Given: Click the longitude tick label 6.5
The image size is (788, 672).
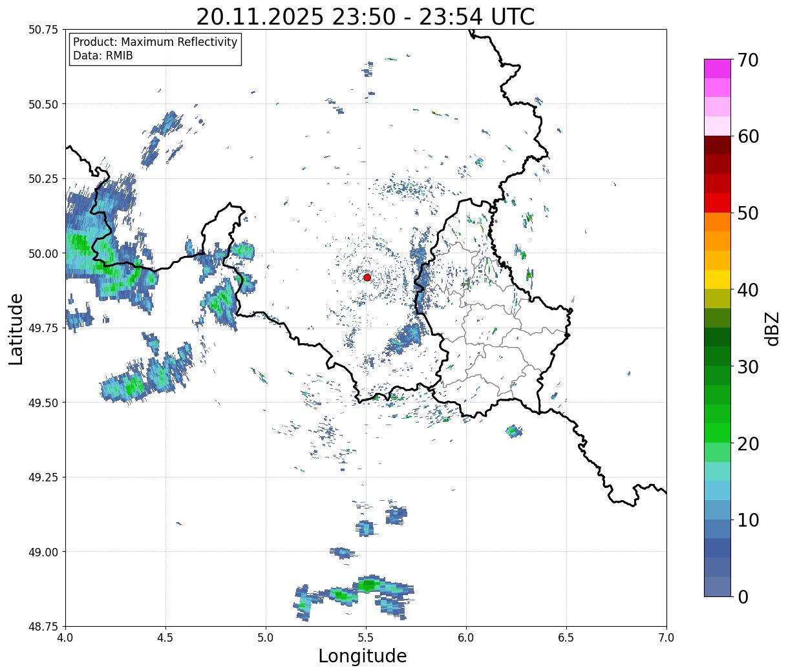Looking at the screenshot, I should coord(566,638).
